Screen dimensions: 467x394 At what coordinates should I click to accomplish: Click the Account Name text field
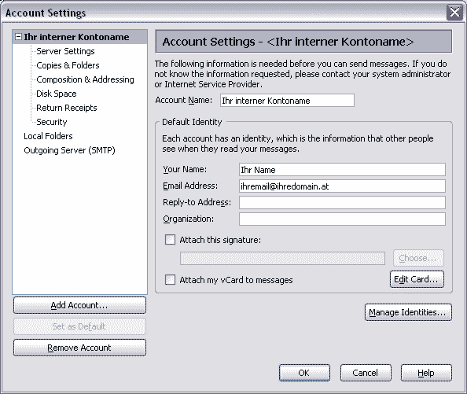tap(287, 101)
